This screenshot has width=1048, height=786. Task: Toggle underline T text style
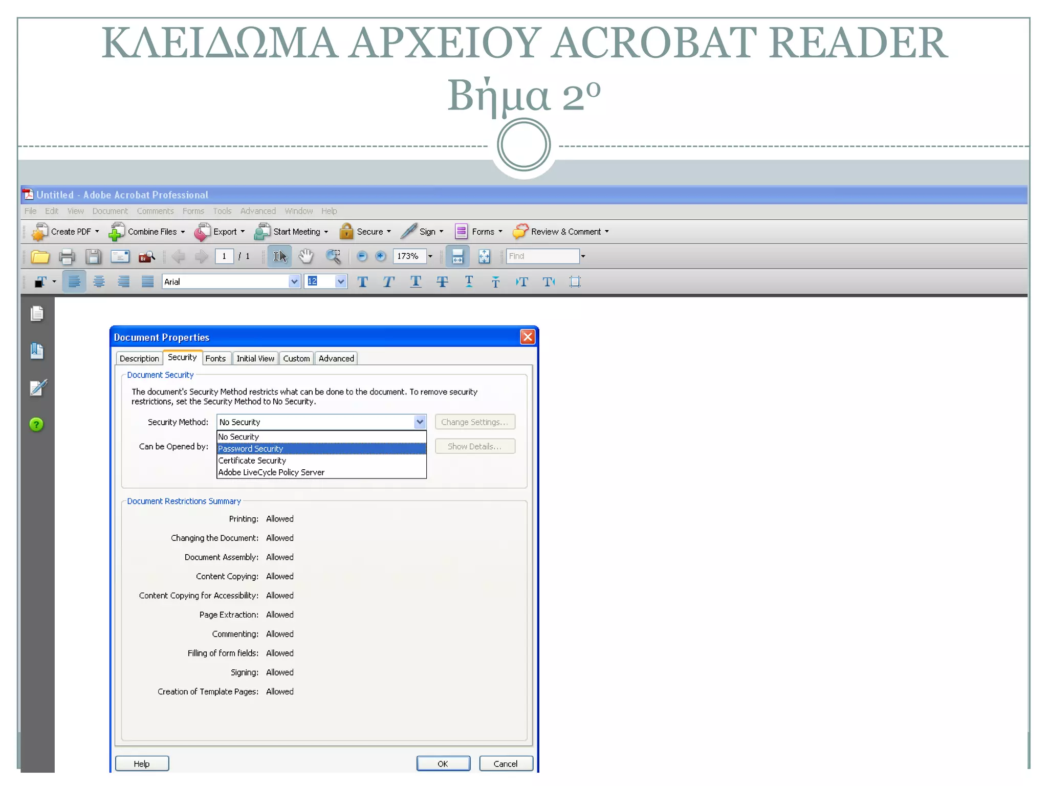(x=416, y=282)
